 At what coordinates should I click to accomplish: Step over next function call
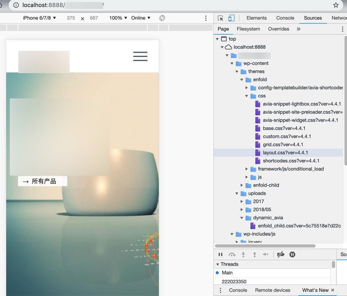232,255
